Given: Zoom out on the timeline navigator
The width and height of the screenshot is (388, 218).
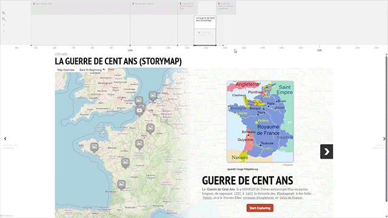Looking at the screenshot, I should tap(4, 19).
